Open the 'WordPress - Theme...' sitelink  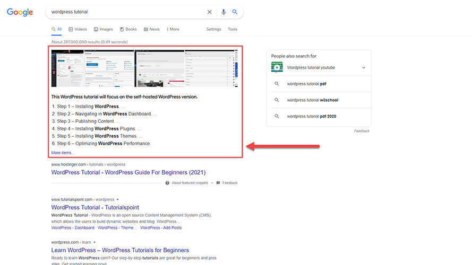(117, 228)
